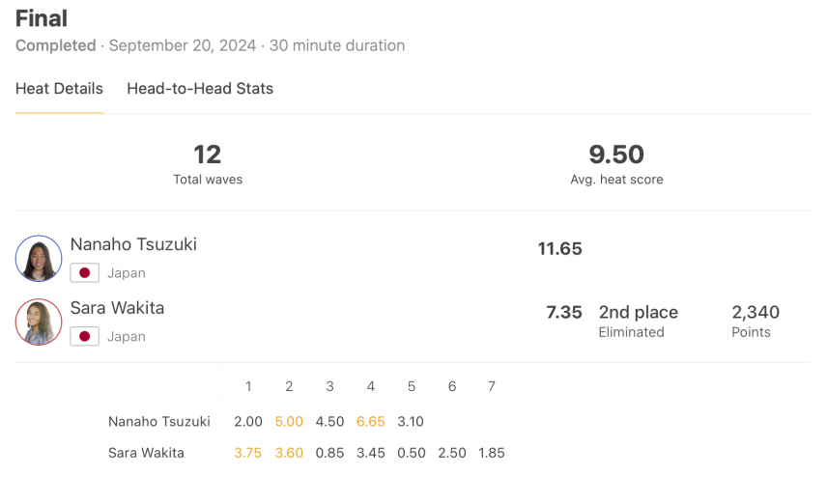Select Wakita's highlighted 3.75 wave score
Screen dimensions: 827x477
coord(248,453)
